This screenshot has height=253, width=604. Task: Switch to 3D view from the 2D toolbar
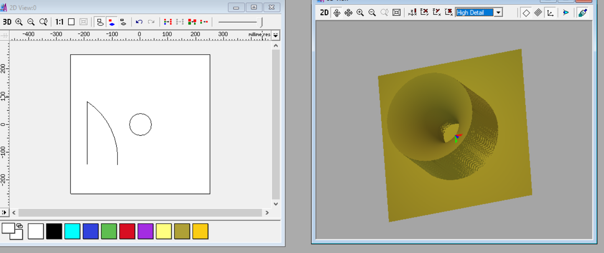[7, 22]
